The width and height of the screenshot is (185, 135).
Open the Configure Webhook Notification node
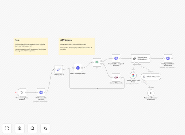(x=168, y=58)
